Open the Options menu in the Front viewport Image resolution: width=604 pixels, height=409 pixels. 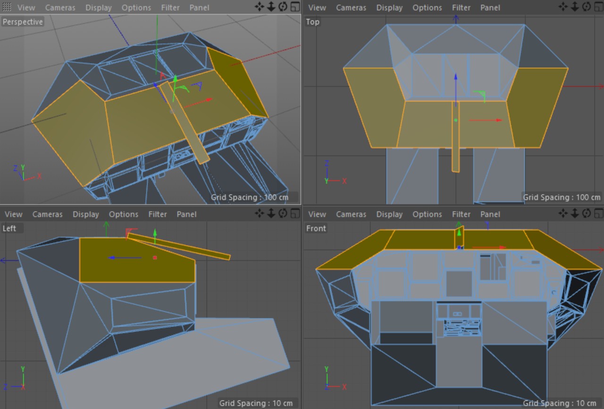pyautogui.click(x=427, y=214)
